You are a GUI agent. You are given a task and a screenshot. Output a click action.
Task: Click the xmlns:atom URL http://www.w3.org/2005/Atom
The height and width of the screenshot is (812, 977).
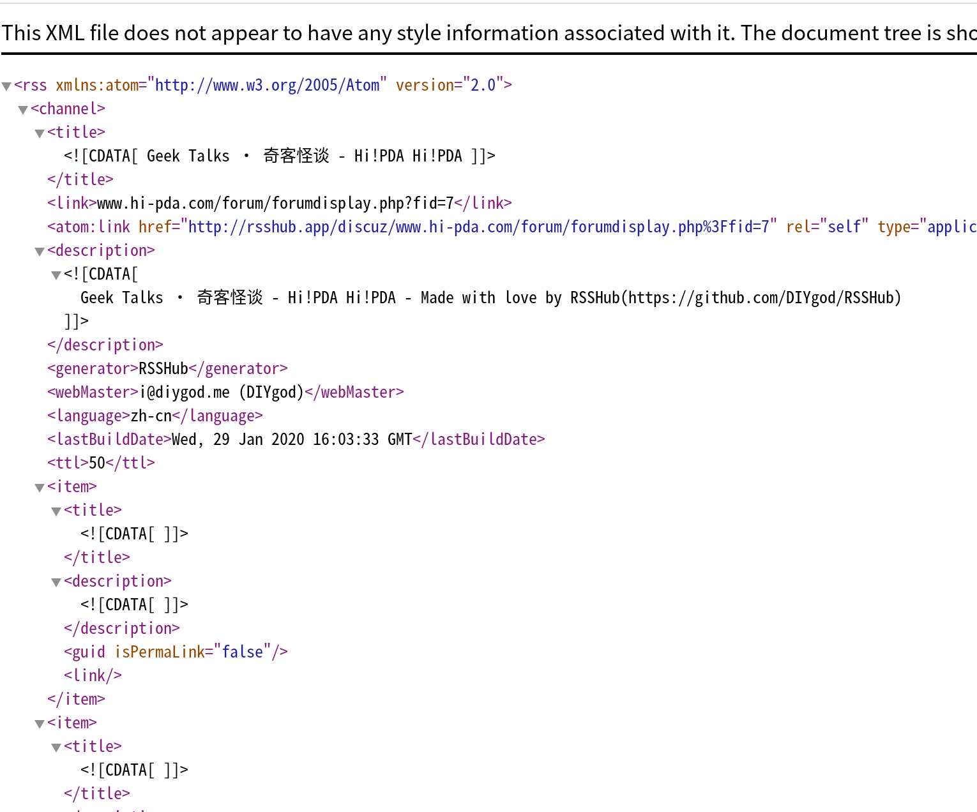click(267, 85)
